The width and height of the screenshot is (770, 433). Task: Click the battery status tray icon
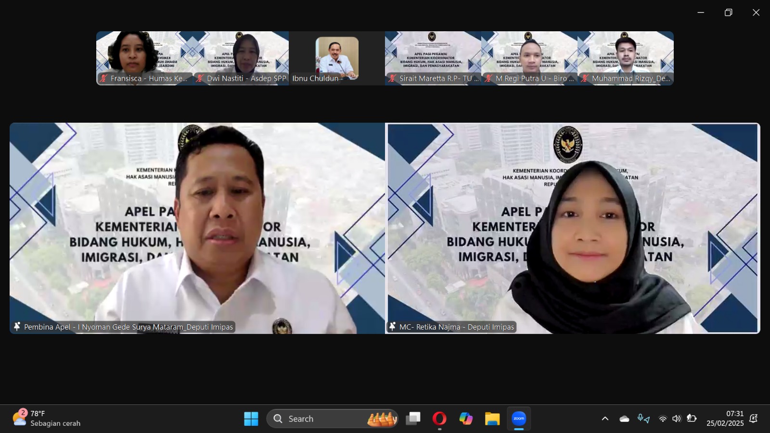tap(692, 419)
